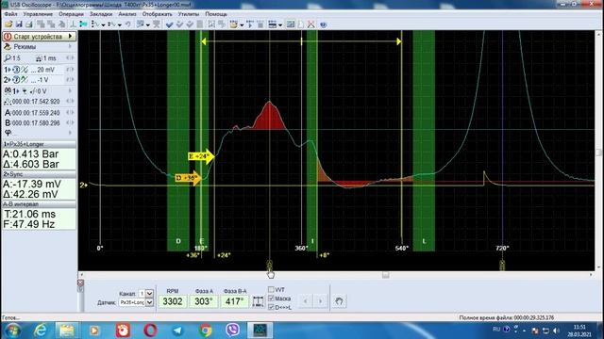Expand the Старт устройства arrow
Screen dimensions: 604x339
click(70, 36)
